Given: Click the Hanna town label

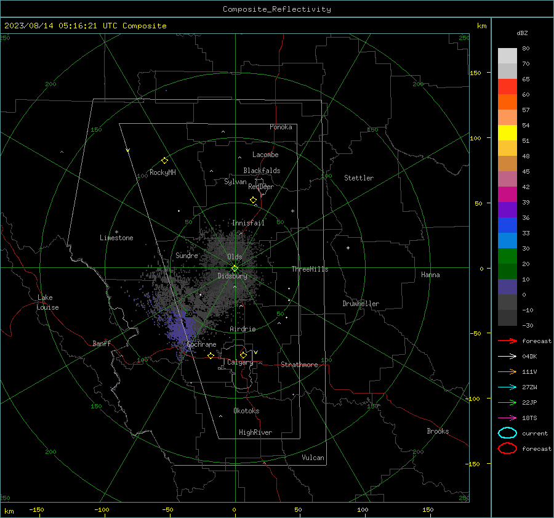Looking at the screenshot, I should [430, 275].
